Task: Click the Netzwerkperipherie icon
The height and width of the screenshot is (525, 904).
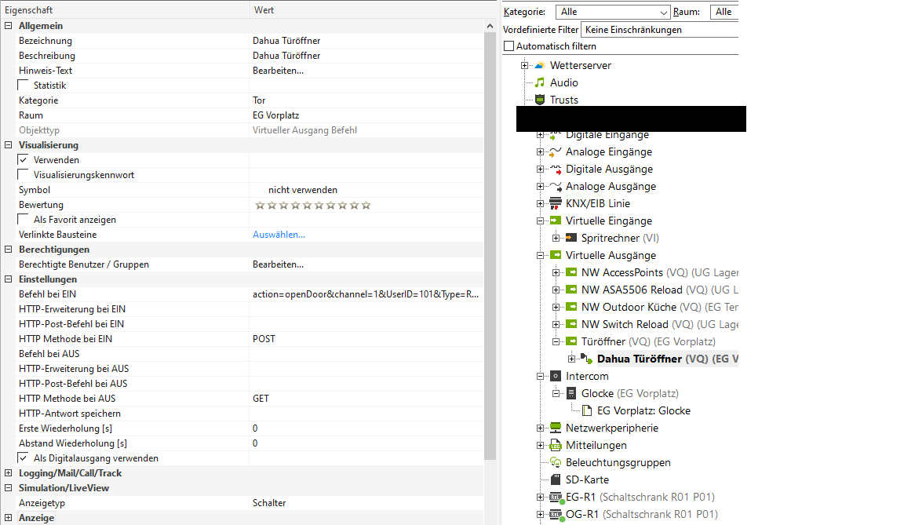Action: pos(556,428)
